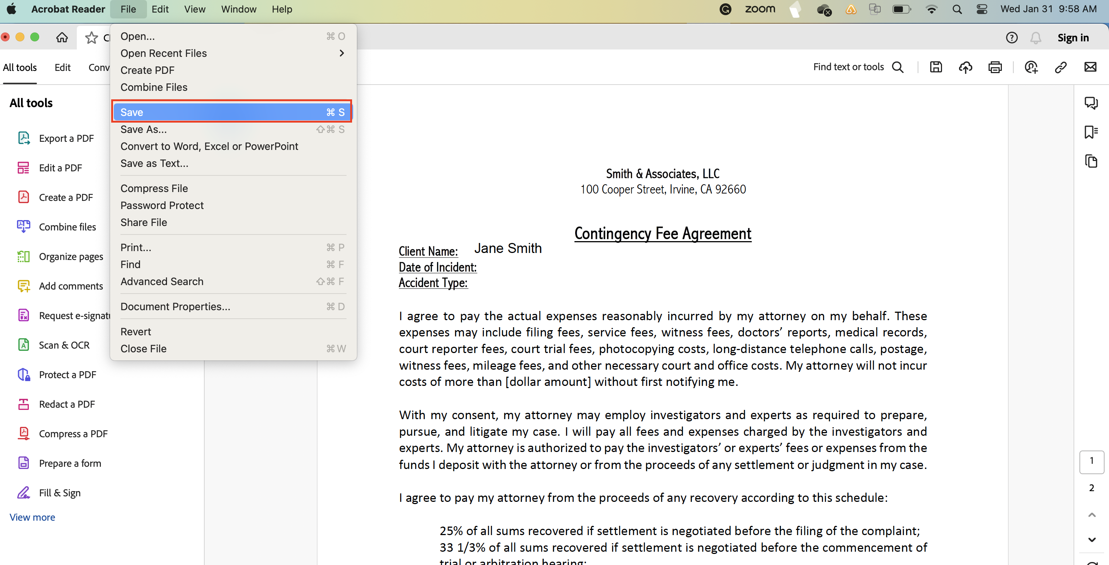Click the Scan & OCR tool icon
The image size is (1109, 565).
(x=24, y=345)
